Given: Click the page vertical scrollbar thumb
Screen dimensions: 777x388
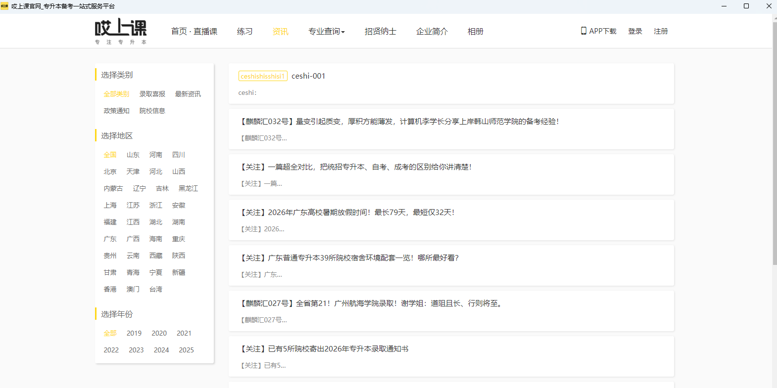Looking at the screenshot, I should [775, 143].
